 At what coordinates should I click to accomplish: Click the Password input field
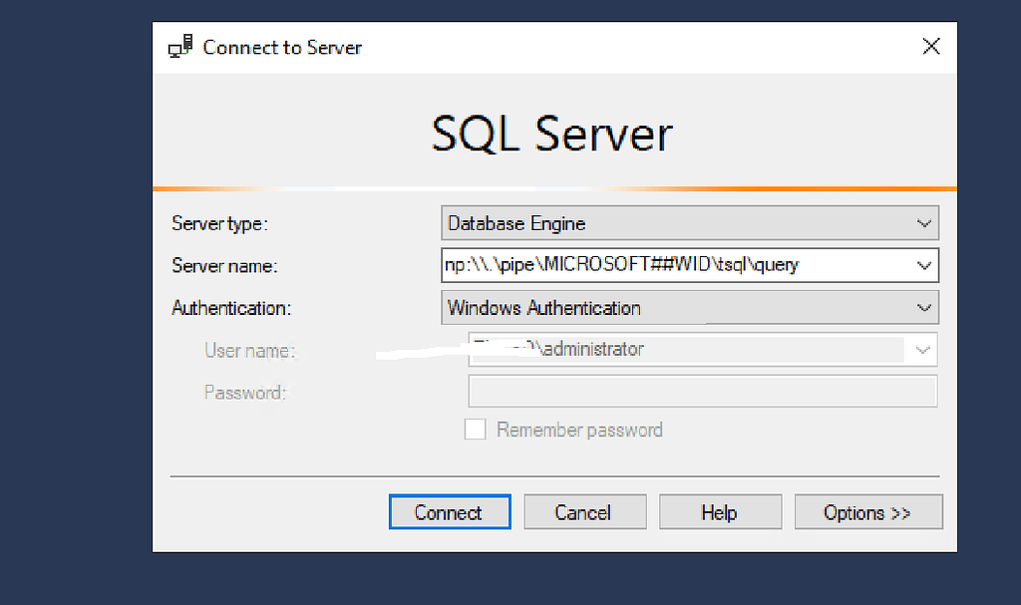tap(702, 391)
